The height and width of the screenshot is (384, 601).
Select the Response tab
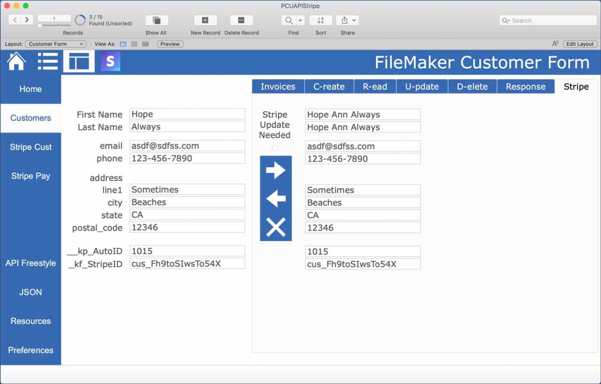pyautogui.click(x=525, y=86)
